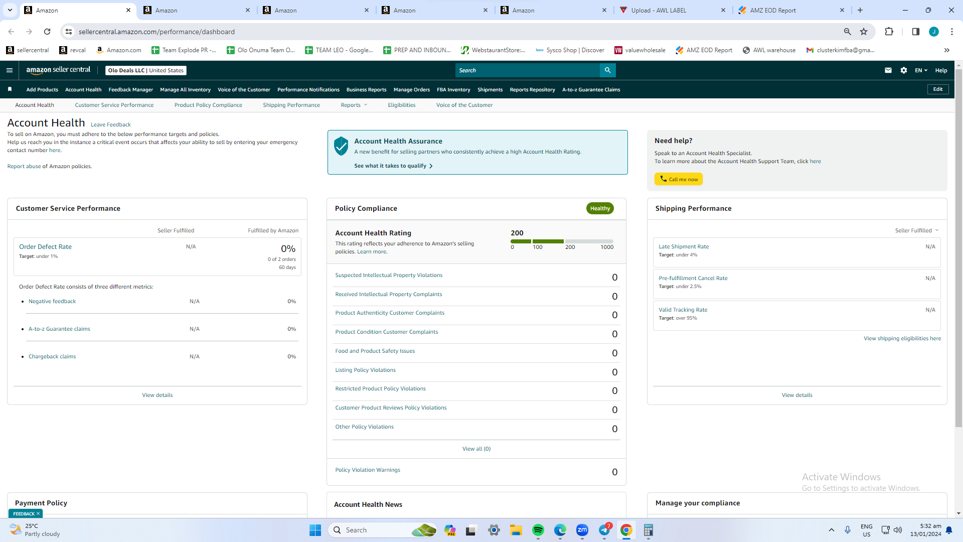Click the Seller Central search field
The image size is (963, 542).
527,70
